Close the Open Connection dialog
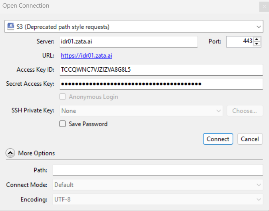The width and height of the screenshot is (269, 211). pyautogui.click(x=264, y=6)
